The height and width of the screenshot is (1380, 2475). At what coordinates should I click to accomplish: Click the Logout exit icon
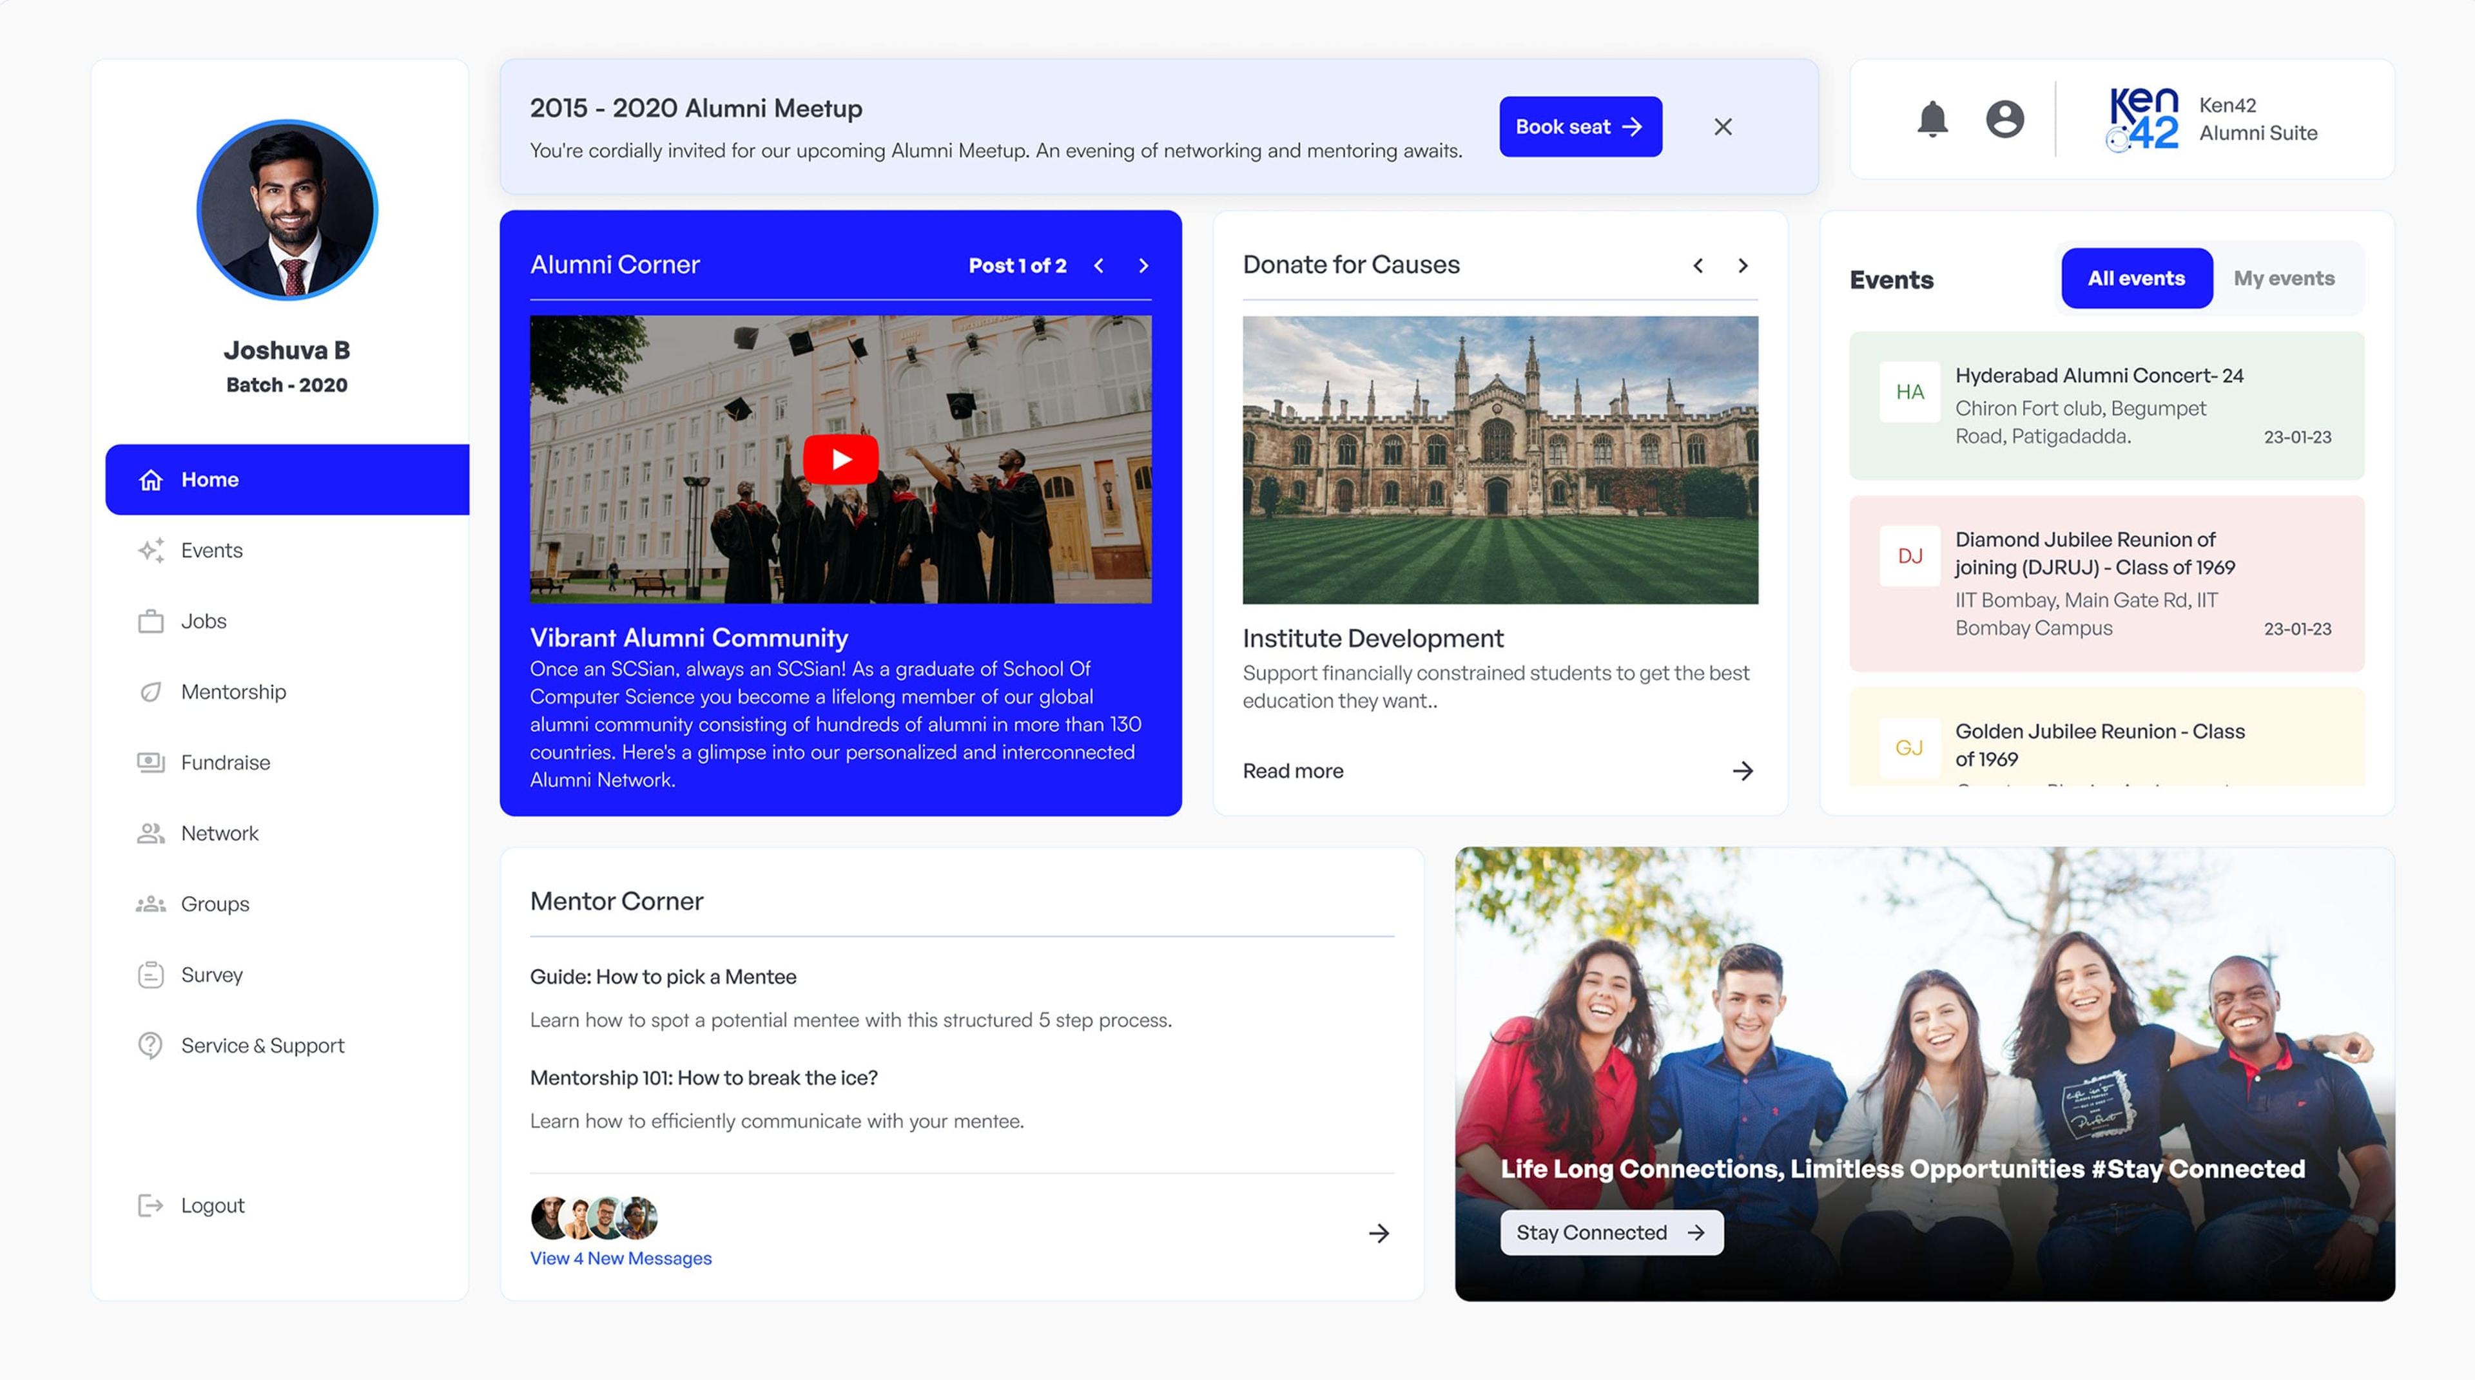[151, 1205]
